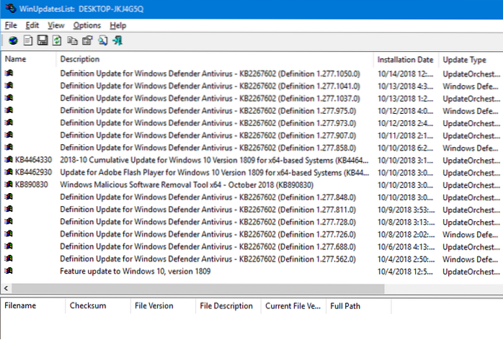This screenshot has height=340, width=503.
Task: Select the KB4462930 name cell
Action: coord(33,172)
